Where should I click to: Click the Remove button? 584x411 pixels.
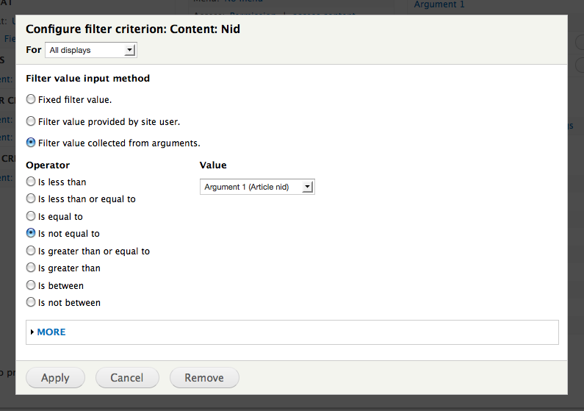coord(204,378)
